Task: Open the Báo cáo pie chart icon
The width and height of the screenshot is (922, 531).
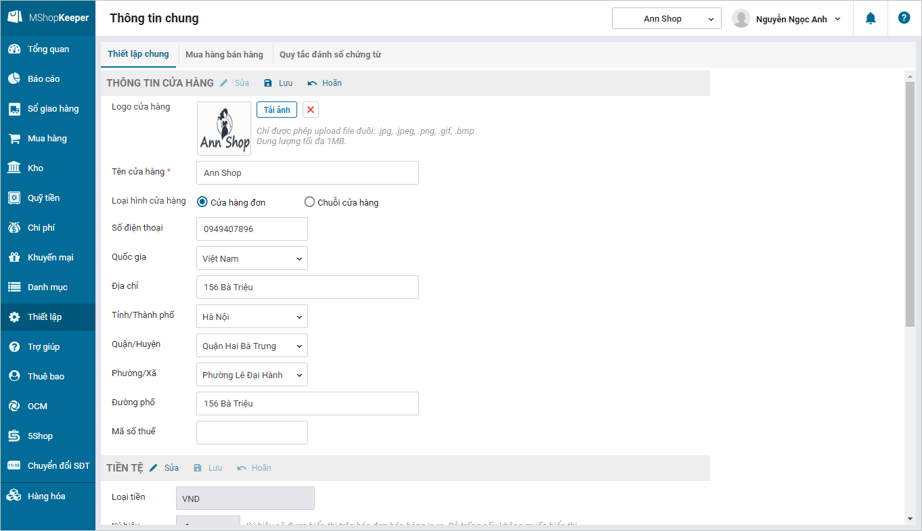Action: tap(14, 79)
